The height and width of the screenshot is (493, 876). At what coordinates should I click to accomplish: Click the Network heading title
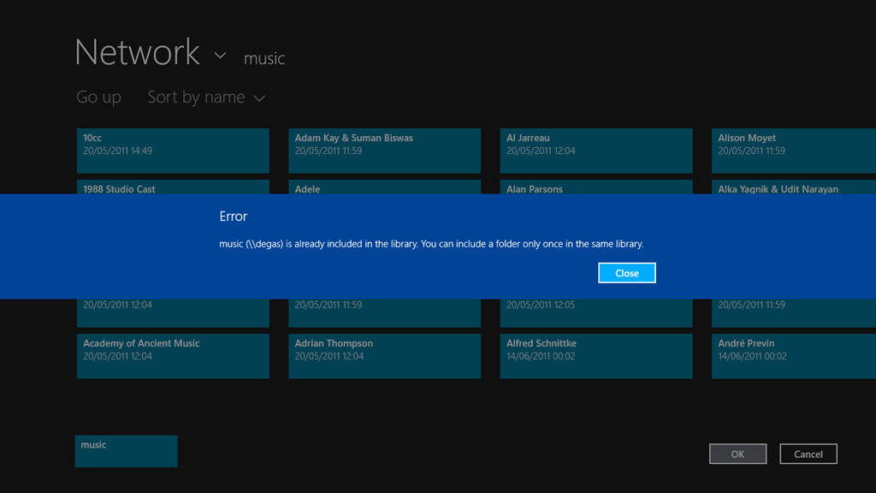[x=137, y=53]
